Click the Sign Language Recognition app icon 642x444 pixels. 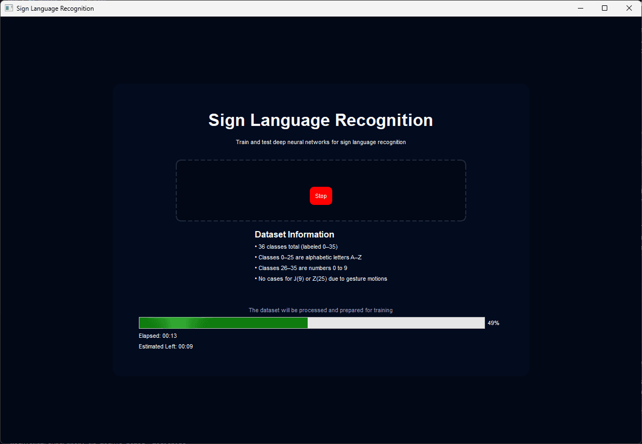click(x=8, y=8)
